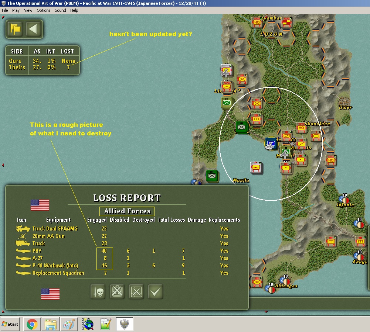370x332 pixels.
Task: Click the round objective marker at Infanta
Action: [345, 200]
